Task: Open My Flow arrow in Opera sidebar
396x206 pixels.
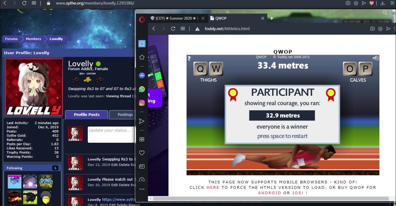Action: click(x=142, y=121)
